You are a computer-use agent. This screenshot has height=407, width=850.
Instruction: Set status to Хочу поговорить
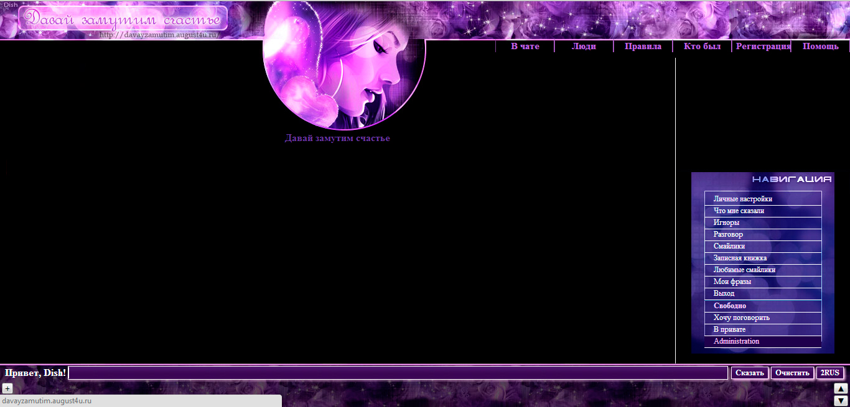click(x=763, y=318)
